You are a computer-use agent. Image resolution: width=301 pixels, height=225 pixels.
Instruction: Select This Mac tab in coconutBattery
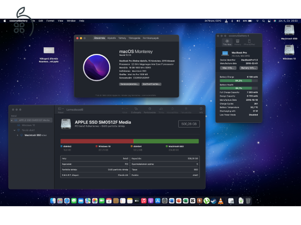[227, 42]
